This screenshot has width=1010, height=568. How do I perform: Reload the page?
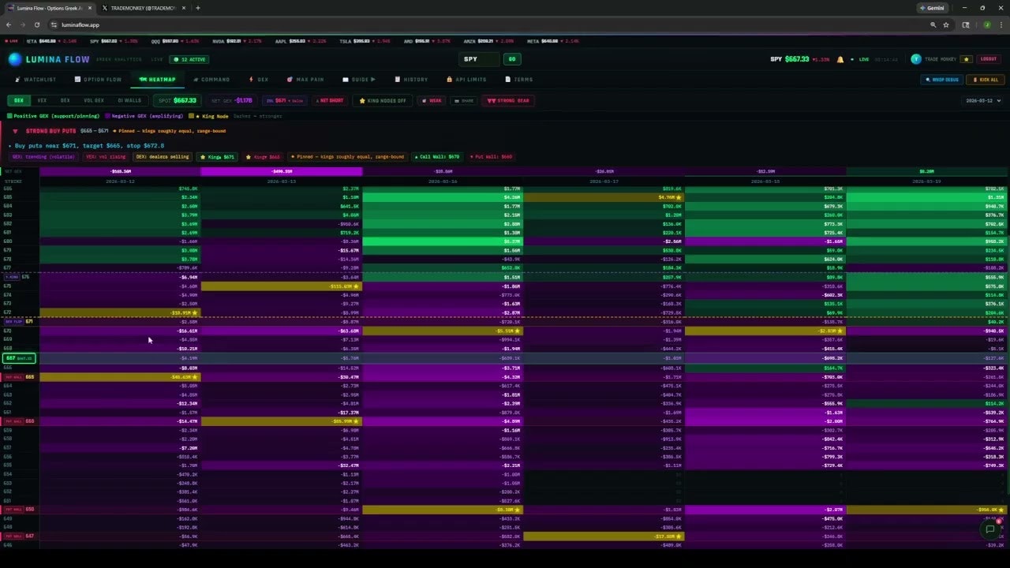[x=37, y=24]
